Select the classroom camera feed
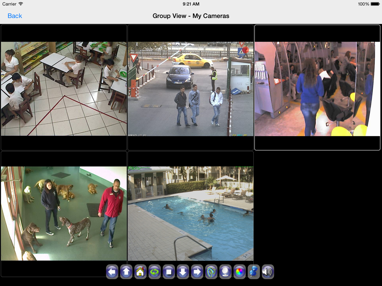This screenshot has height=286, width=382. click(64, 88)
